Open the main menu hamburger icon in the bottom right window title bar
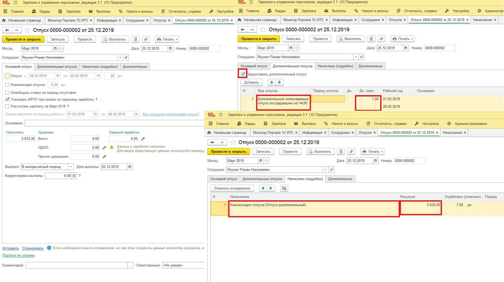Screen dimensions: 504x282 pos(221,115)
